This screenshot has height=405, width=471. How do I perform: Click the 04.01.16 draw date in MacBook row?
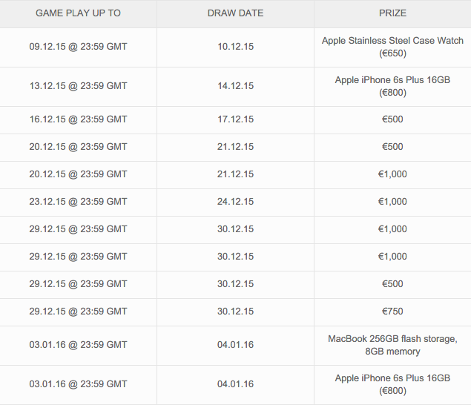tap(236, 345)
